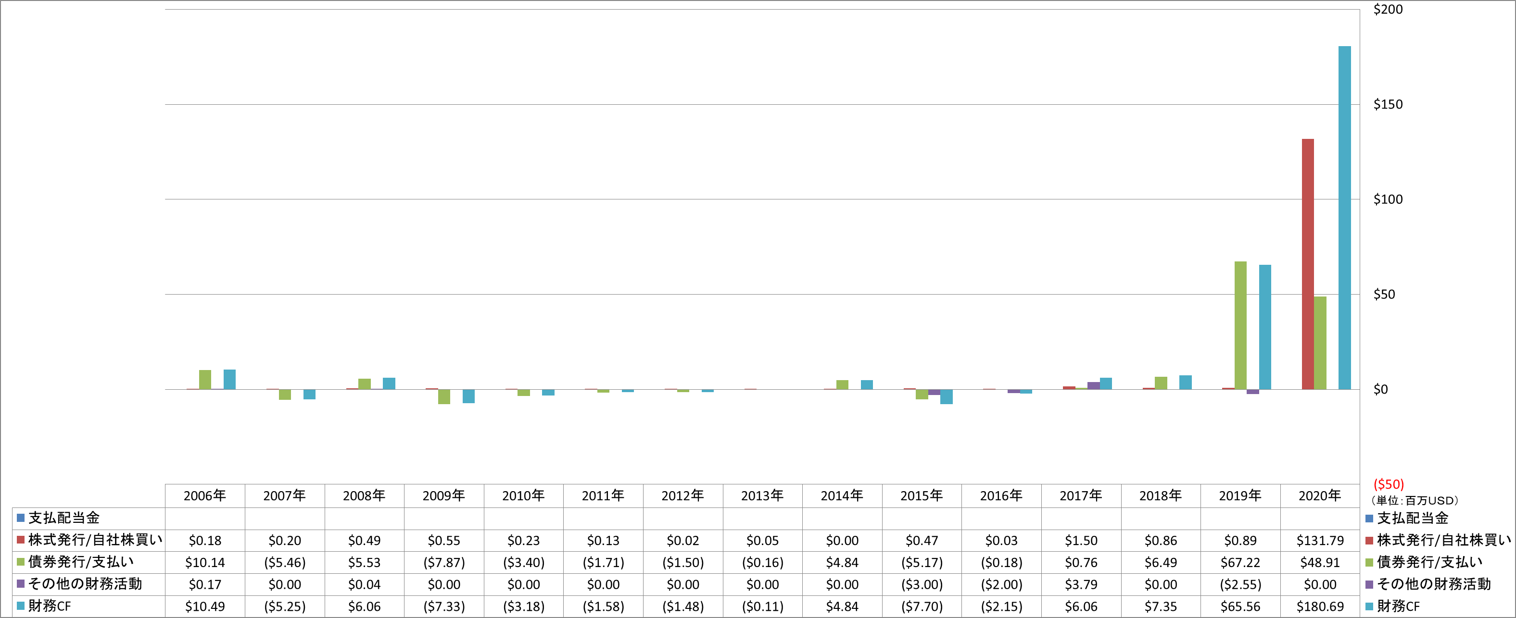
Task: Select the green 2019 債券発行 bar
Action: (x=1240, y=325)
